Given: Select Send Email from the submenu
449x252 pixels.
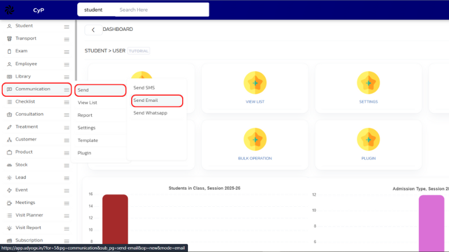Looking at the screenshot, I should pyautogui.click(x=145, y=100).
